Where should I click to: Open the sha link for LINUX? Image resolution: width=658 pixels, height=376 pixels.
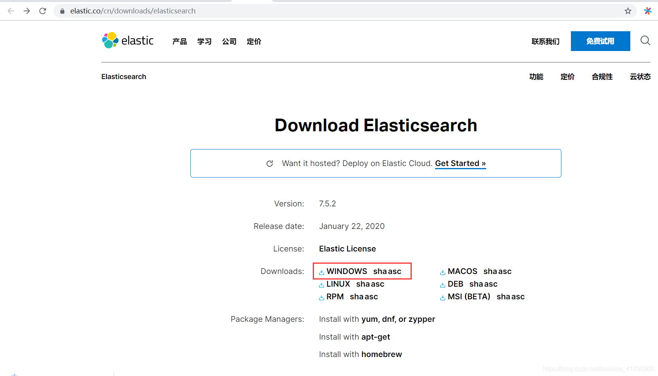[x=363, y=284]
